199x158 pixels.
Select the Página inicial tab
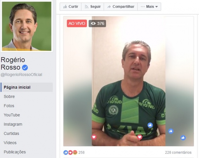point(27,87)
